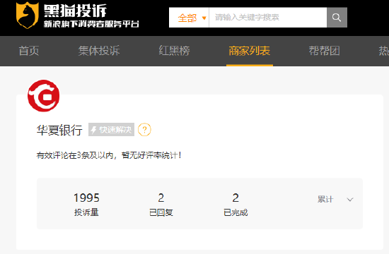This screenshot has width=389, height=254.
Task: Open the 帮帮团 tab
Action: pyautogui.click(x=324, y=51)
